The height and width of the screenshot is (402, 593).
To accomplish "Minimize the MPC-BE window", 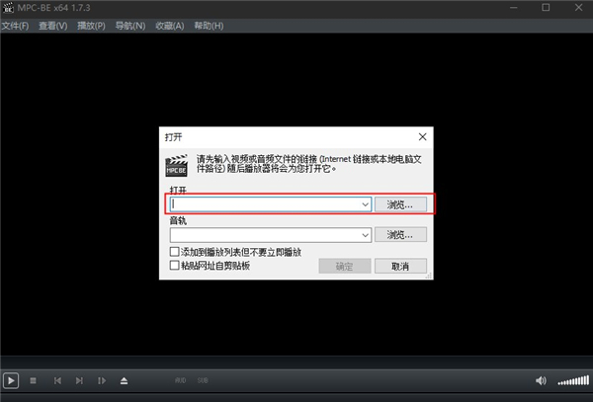I will [514, 8].
